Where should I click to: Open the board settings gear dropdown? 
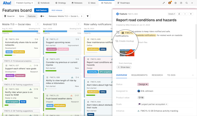pos(42,16)
